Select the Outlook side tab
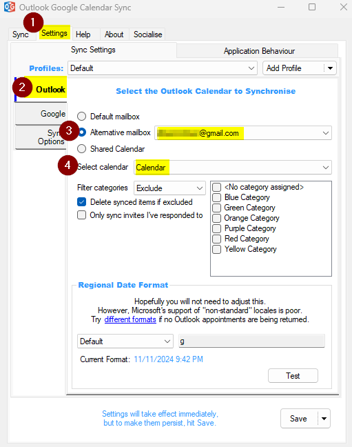Screen dimensions: 352x447 (x=41, y=89)
